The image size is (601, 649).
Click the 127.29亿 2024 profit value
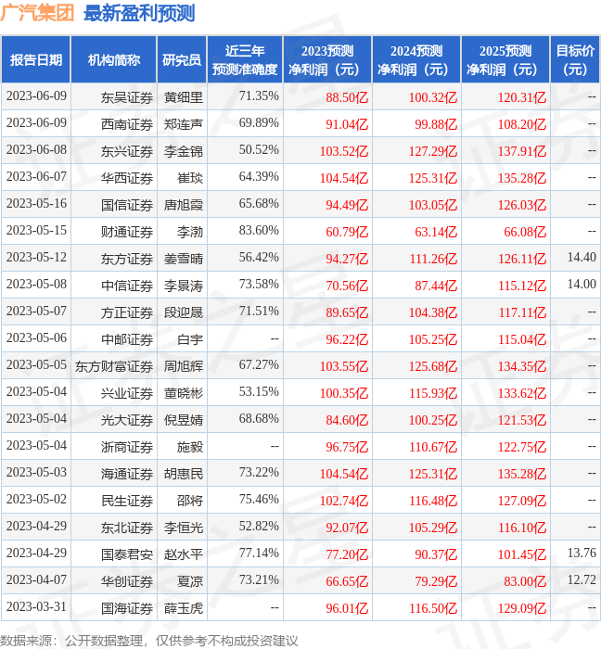pyautogui.click(x=433, y=151)
